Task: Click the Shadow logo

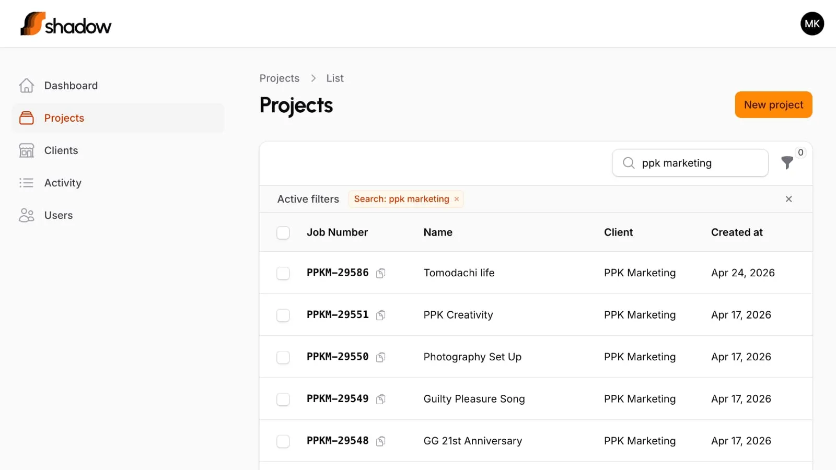Action: [66, 24]
